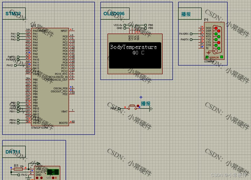This screenshot has width=251, height=180.
Task: Select the PB9 terminal beside the STM32 chip
Action: pyautogui.click(x=15, y=106)
